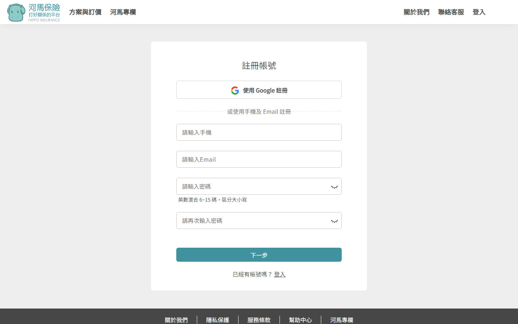518x324 pixels.
Task: Click the 請輸入密碼 password field
Action: pyautogui.click(x=252, y=186)
